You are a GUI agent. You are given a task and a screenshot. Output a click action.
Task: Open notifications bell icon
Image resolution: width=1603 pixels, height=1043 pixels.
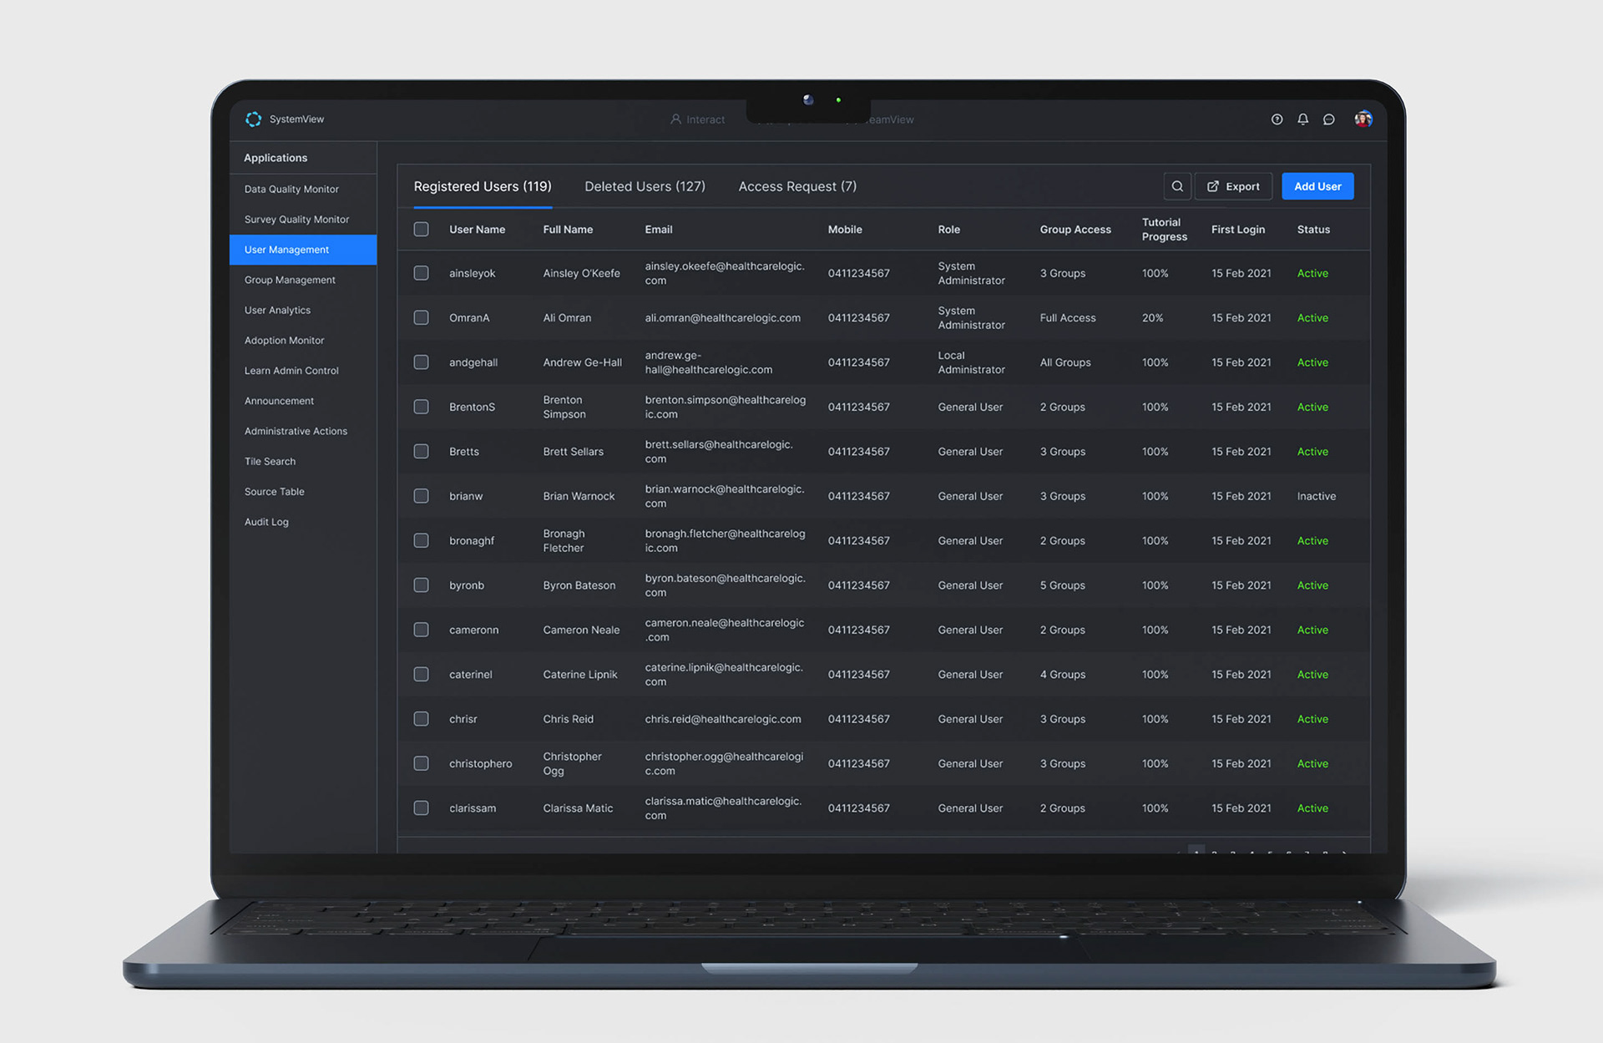pos(1302,119)
